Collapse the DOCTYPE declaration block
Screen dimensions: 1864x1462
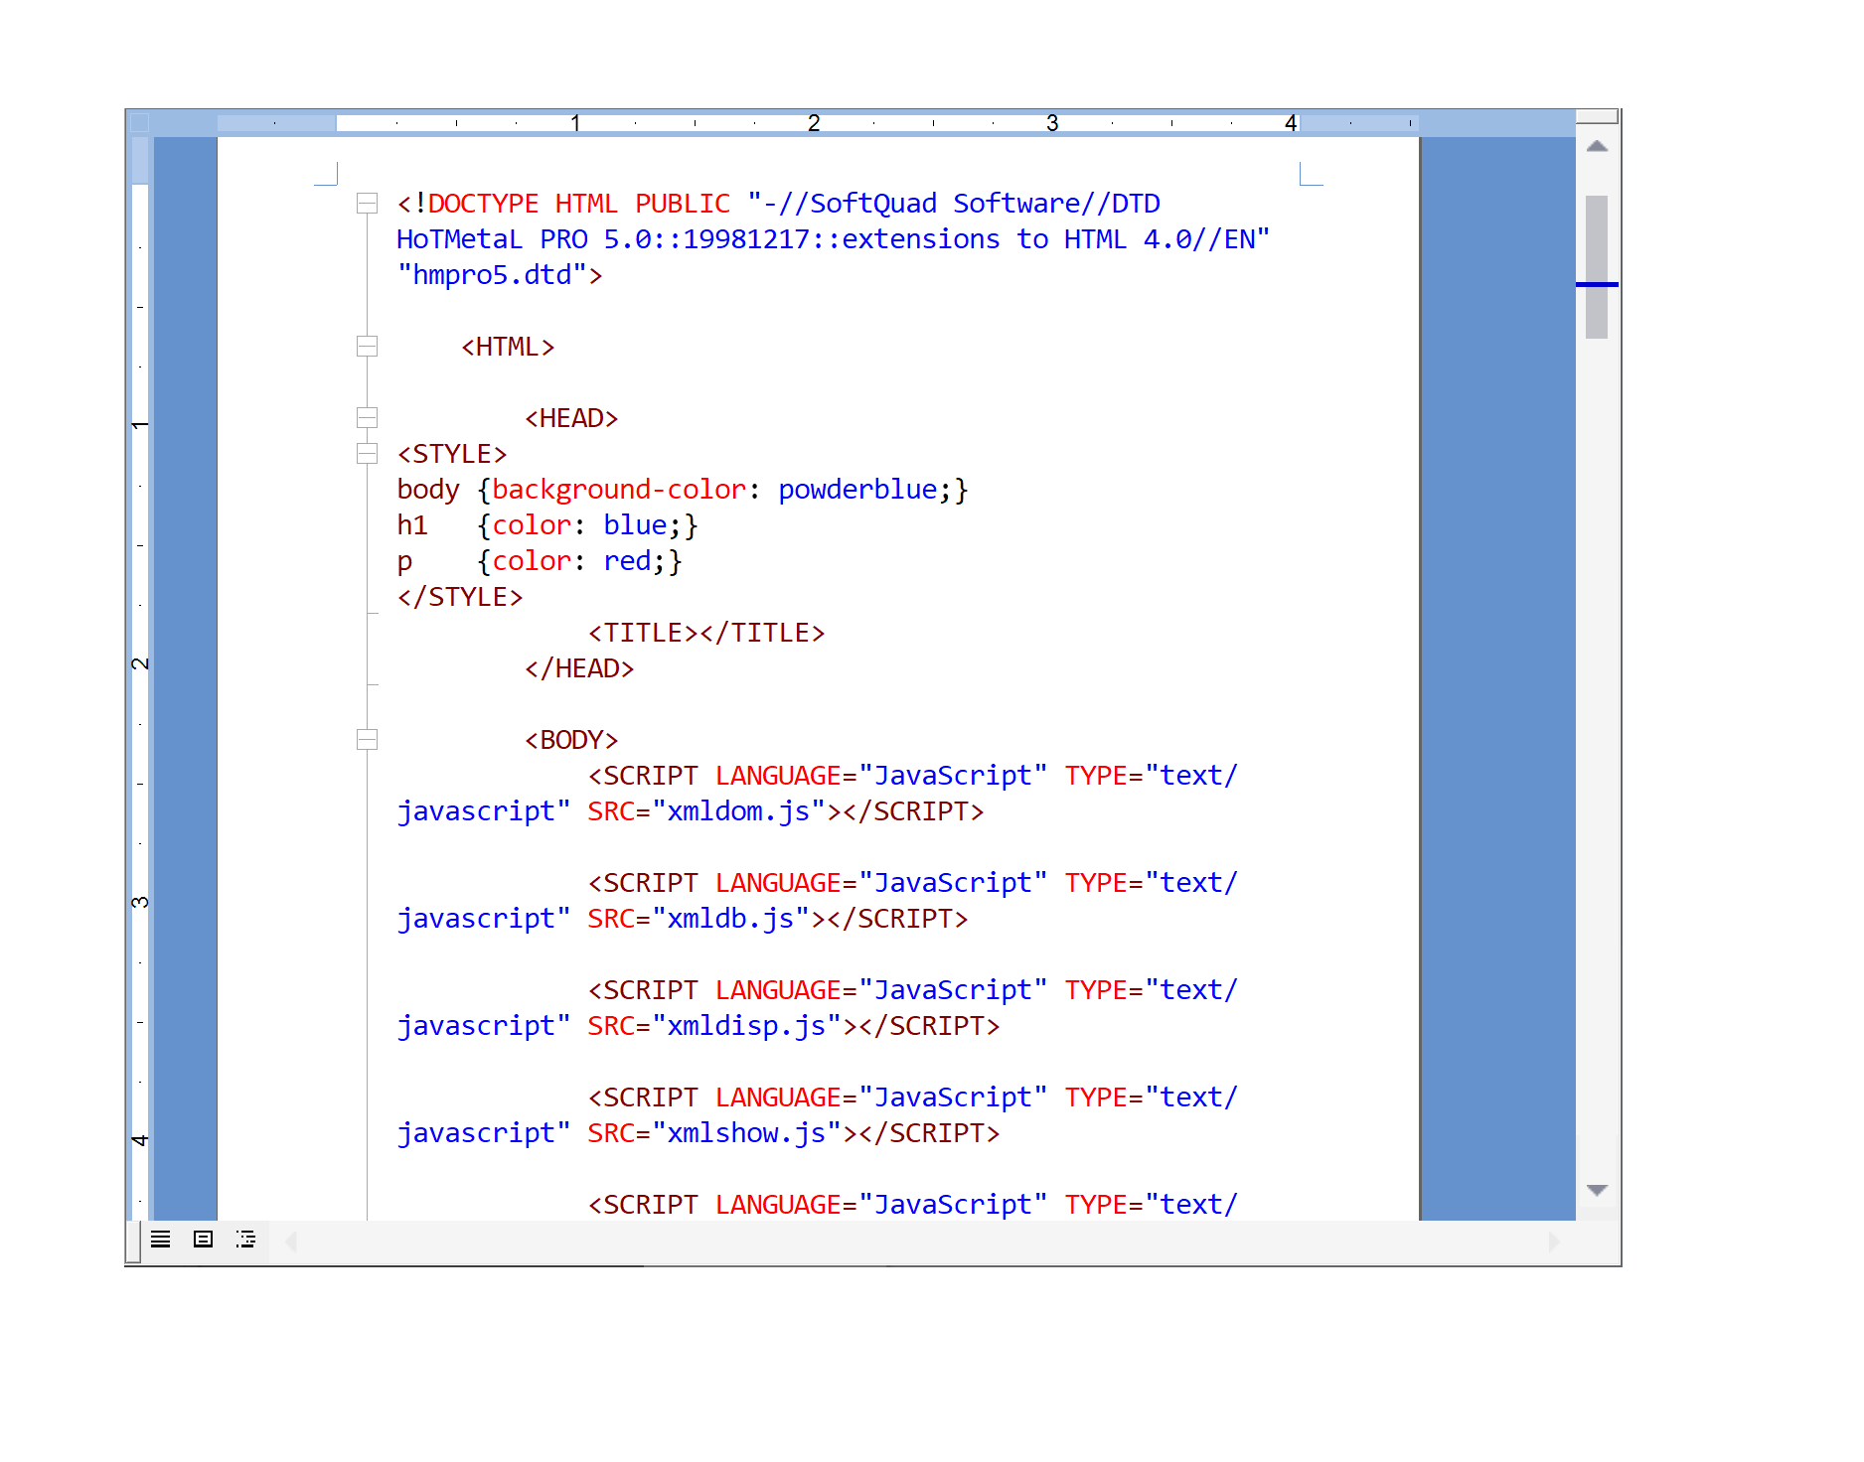(x=368, y=203)
